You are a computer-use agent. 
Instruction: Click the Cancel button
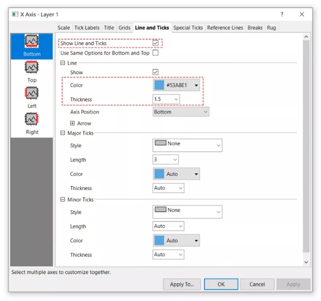pyautogui.click(x=257, y=284)
